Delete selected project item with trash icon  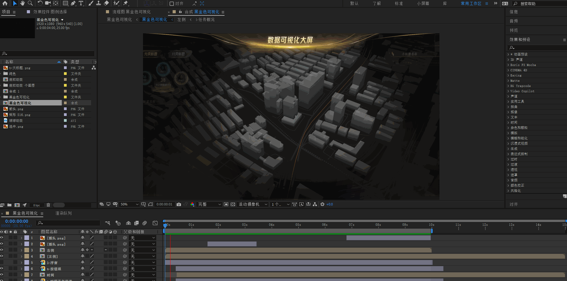pyautogui.click(x=48, y=205)
